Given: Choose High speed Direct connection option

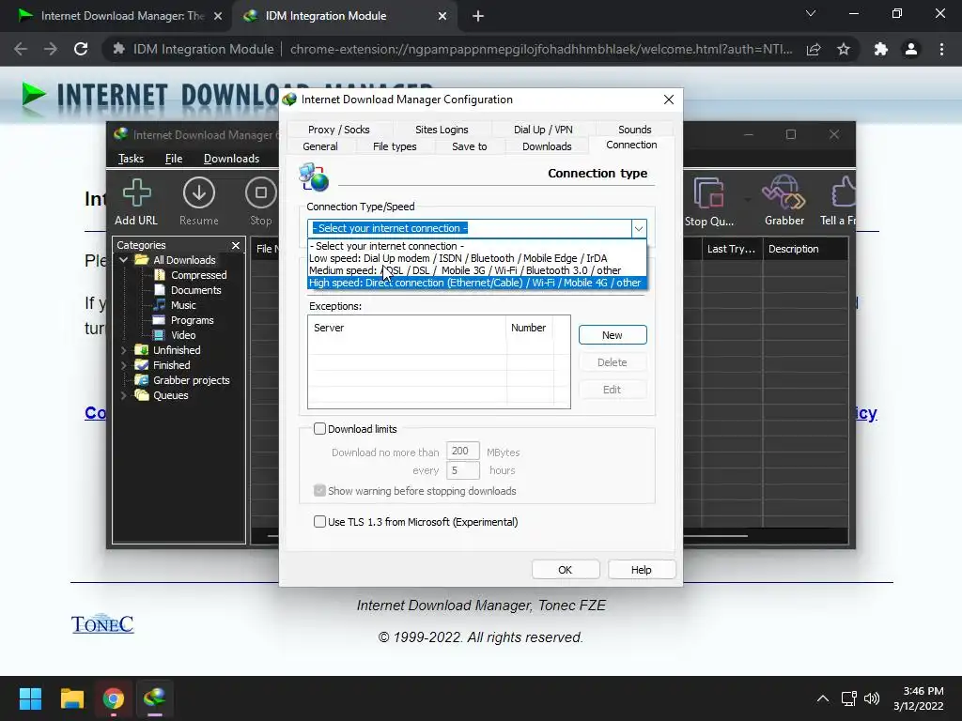Looking at the screenshot, I should [x=476, y=283].
